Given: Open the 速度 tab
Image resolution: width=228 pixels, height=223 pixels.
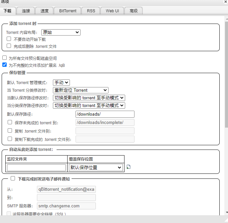Looking at the screenshot, I should [44, 11].
